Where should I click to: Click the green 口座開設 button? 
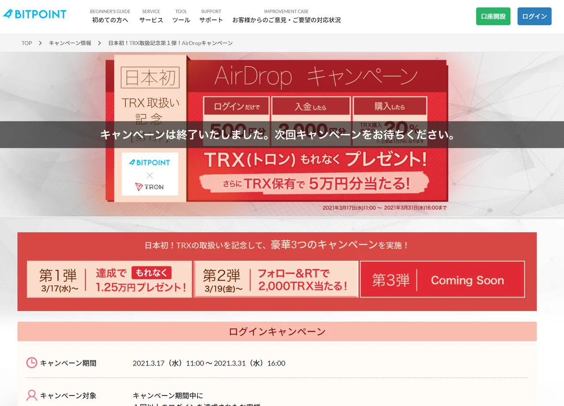493,16
